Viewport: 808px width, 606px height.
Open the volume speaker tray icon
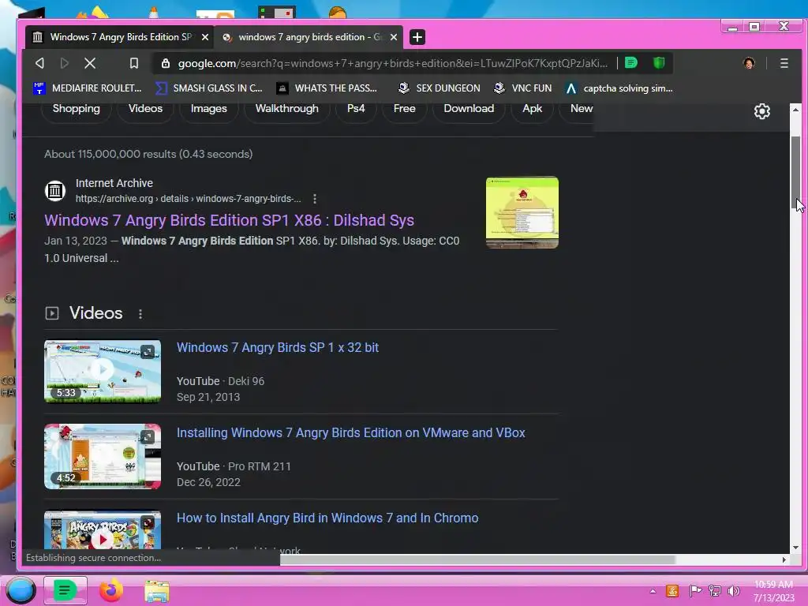click(734, 591)
